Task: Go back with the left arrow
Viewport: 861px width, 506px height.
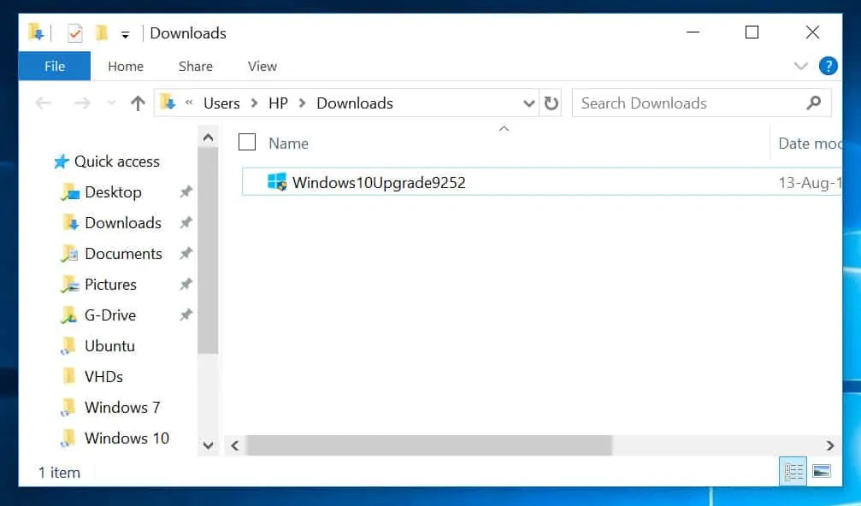Action: 44,103
